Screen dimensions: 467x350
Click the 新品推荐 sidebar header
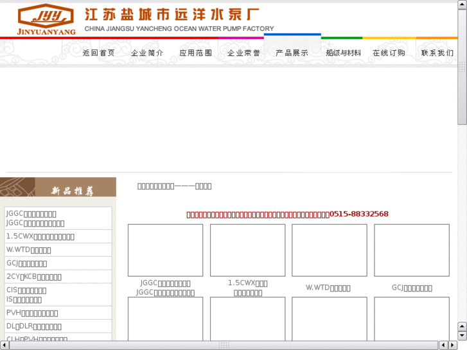[58, 187]
